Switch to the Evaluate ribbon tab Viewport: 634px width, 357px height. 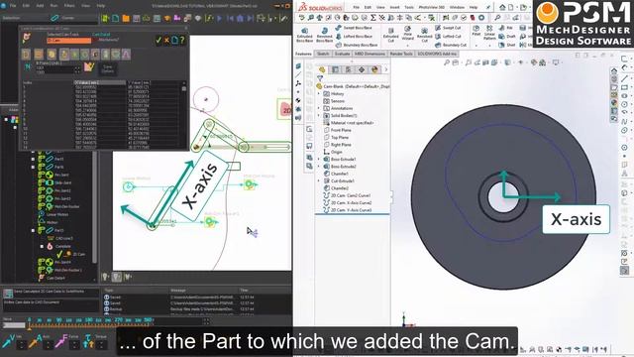(342, 54)
